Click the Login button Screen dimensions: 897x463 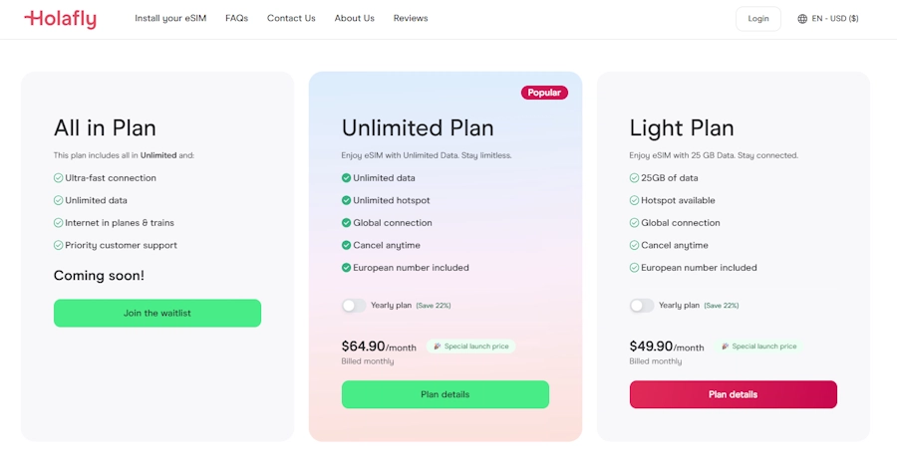point(758,19)
